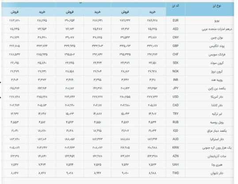Select the روپیه هند currency name
The width and height of the screenshot is (238, 184).
[x=217, y=80]
